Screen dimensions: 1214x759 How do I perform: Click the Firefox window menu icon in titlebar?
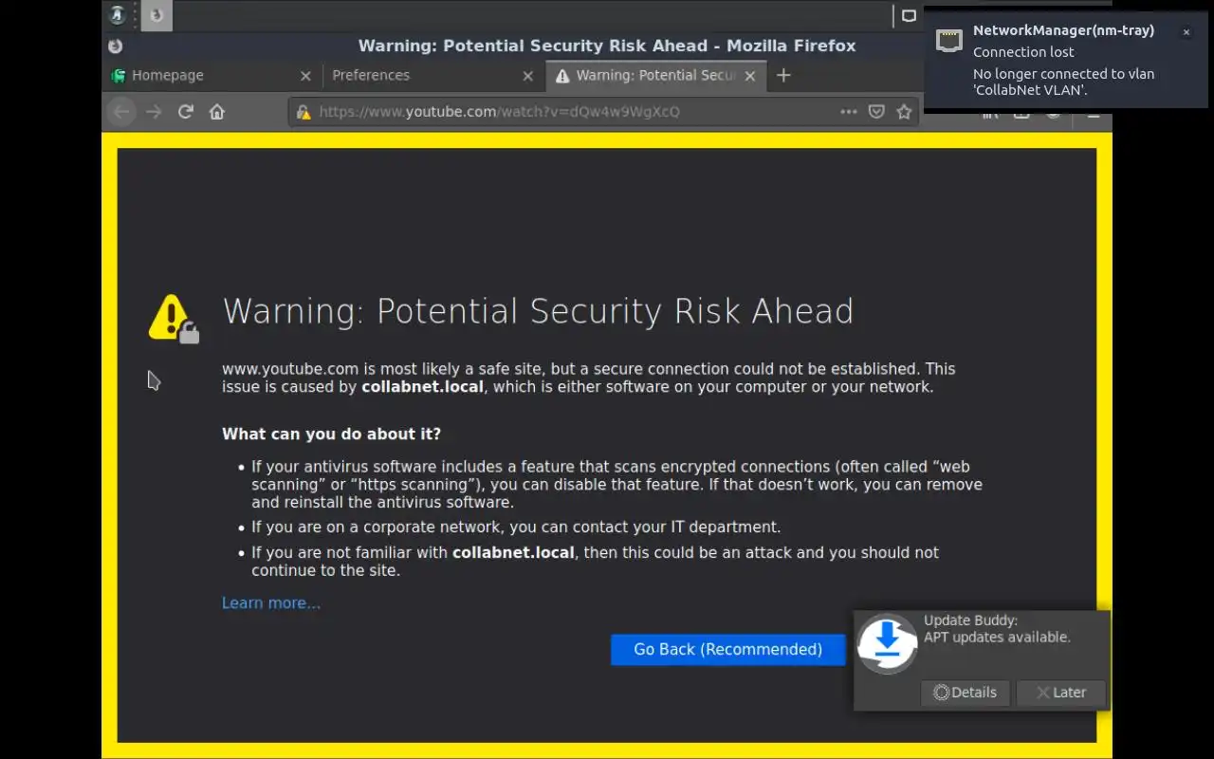[116, 46]
